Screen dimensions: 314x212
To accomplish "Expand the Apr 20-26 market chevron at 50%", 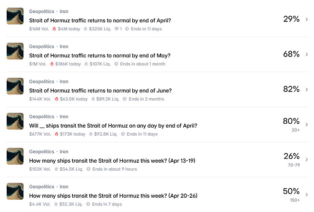I will click(307, 194).
